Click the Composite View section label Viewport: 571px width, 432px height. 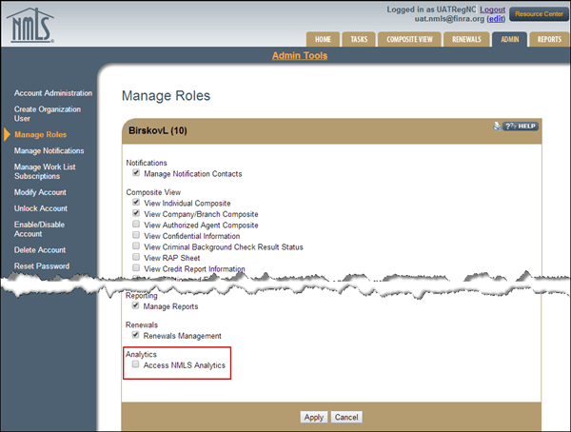tap(153, 192)
